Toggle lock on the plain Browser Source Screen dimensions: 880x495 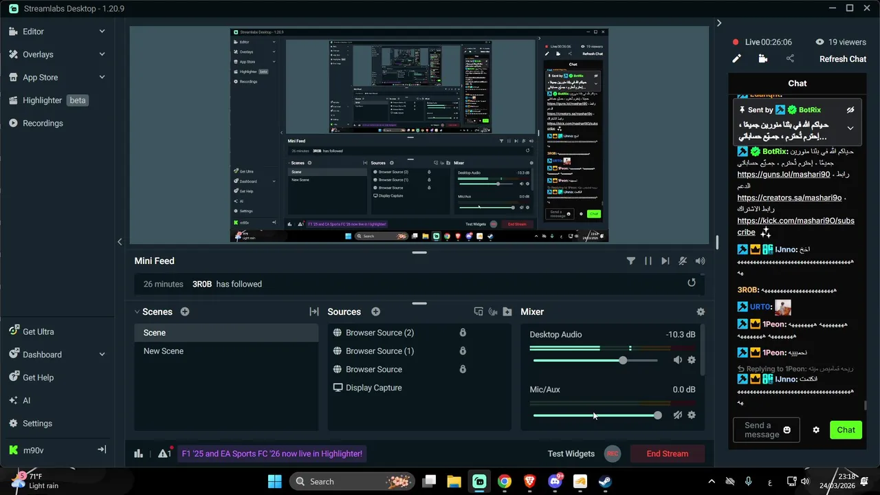point(463,369)
